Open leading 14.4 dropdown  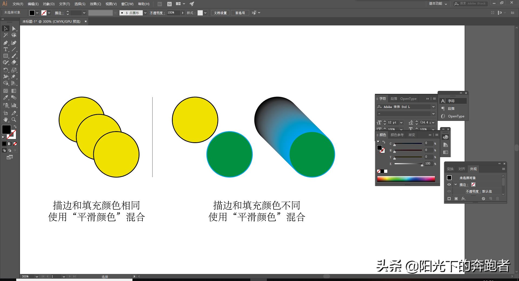coord(433,123)
